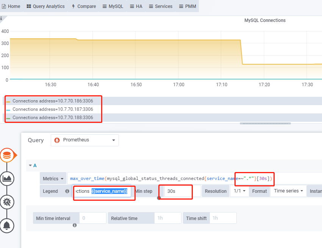This screenshot has height=248, width=322.
Task: Click the Instant toggle label
Action: click(316, 191)
